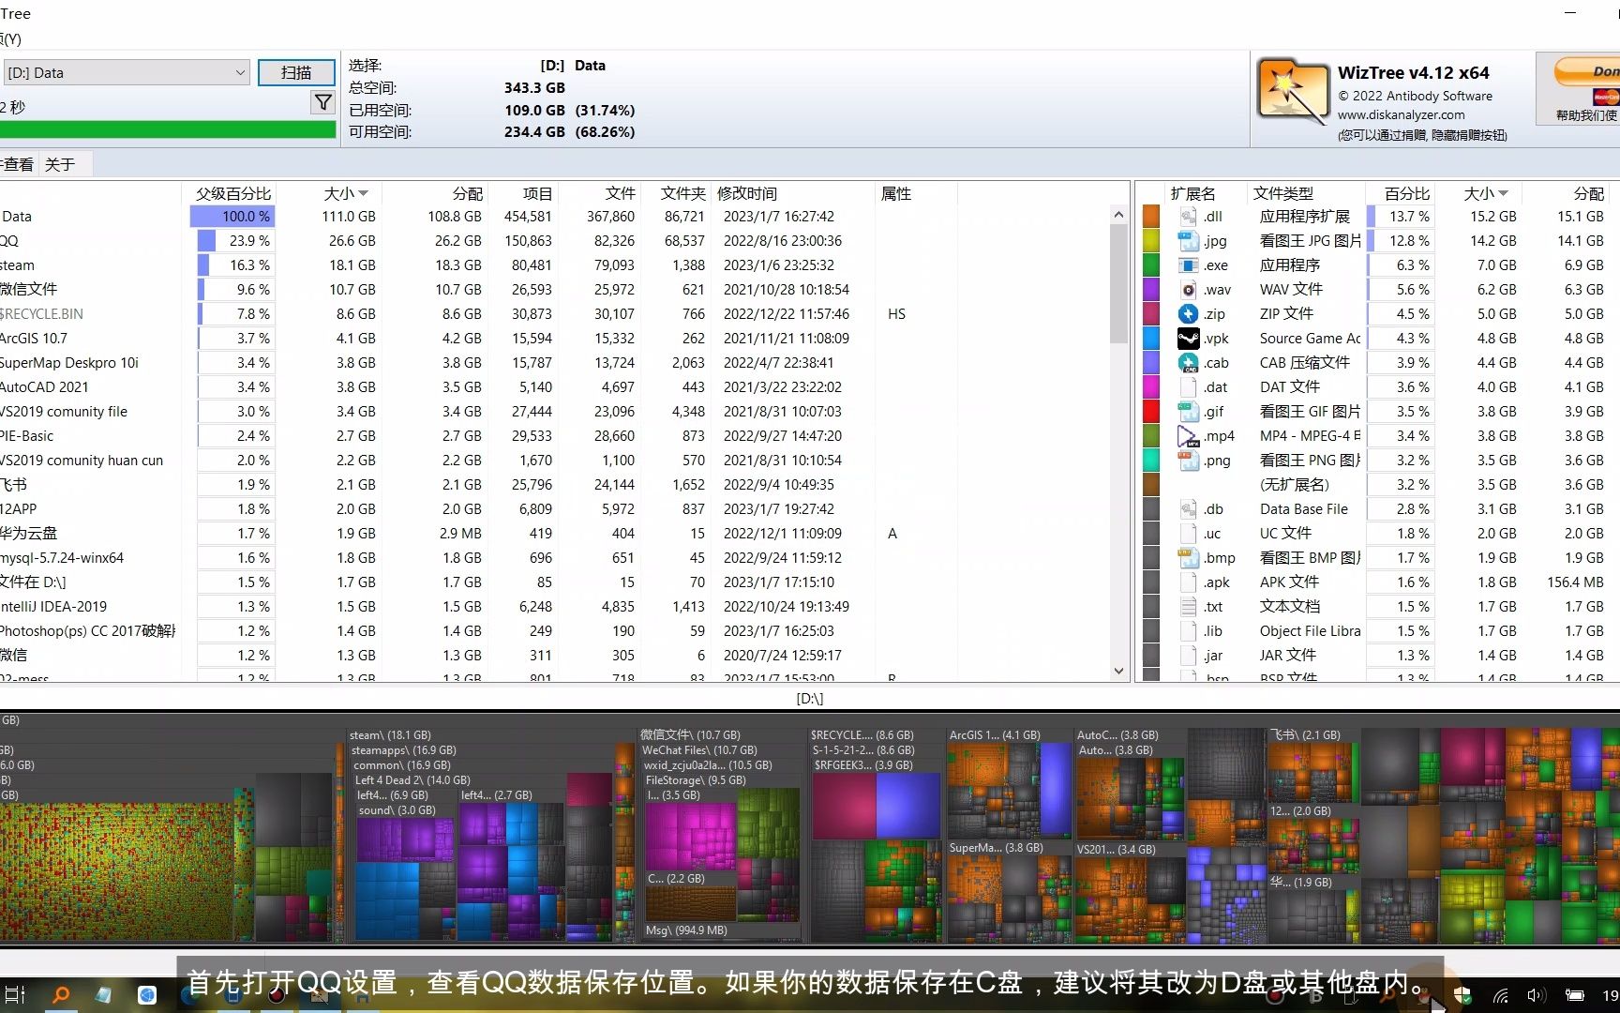Select the .cab file type icon
Image resolution: width=1620 pixels, height=1013 pixels.
1189,363
